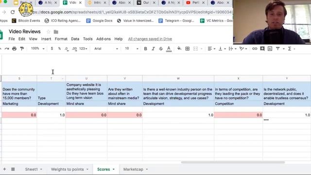
Task: Open the Data menu
Action: [75, 39]
